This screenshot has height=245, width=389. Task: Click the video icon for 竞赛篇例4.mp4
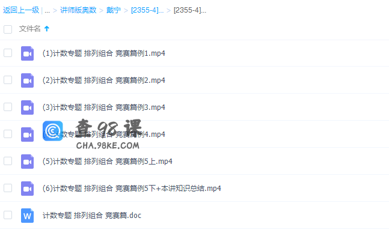[27, 135]
